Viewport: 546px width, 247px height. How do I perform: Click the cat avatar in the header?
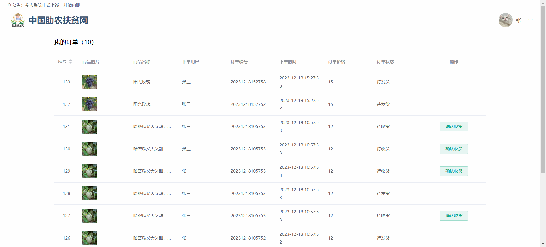click(505, 20)
